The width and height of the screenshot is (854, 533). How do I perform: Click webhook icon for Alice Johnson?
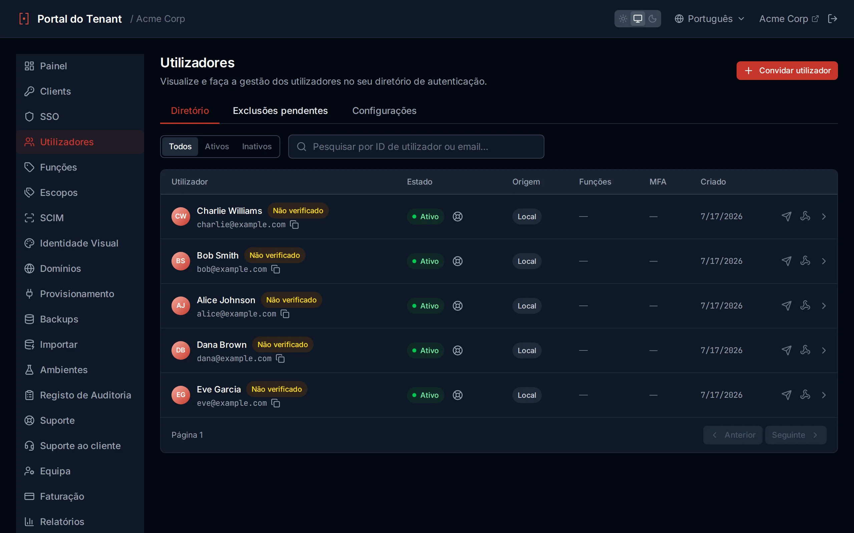805,305
